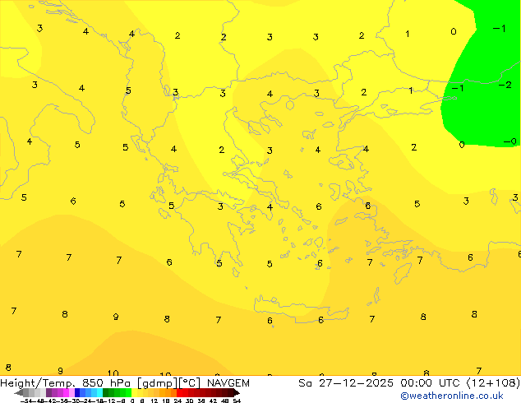Pick the cyan legend swatch near -18

pos(99,392)
